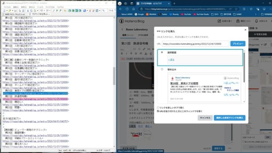Click the blue selected 2022/12/24/120000 URL line
Viewport: 272px width, 153px height.
(x=35, y=93)
